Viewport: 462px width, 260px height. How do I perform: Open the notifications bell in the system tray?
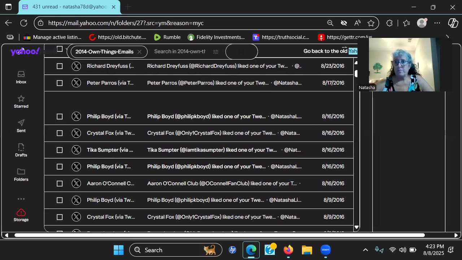451,250
